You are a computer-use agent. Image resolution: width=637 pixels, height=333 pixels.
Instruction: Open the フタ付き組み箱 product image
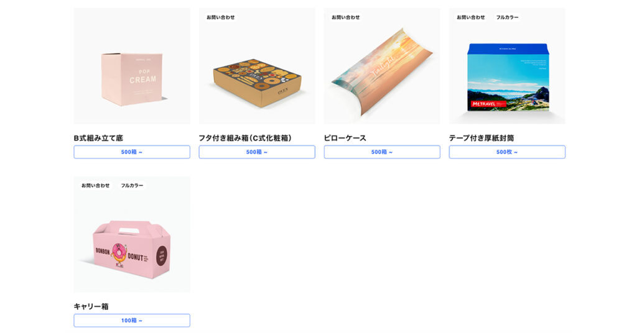tap(257, 66)
